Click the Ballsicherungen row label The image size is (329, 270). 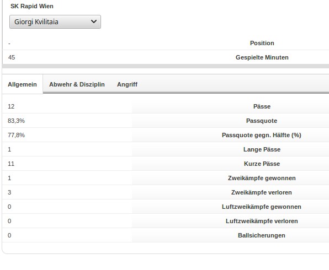coord(262,235)
